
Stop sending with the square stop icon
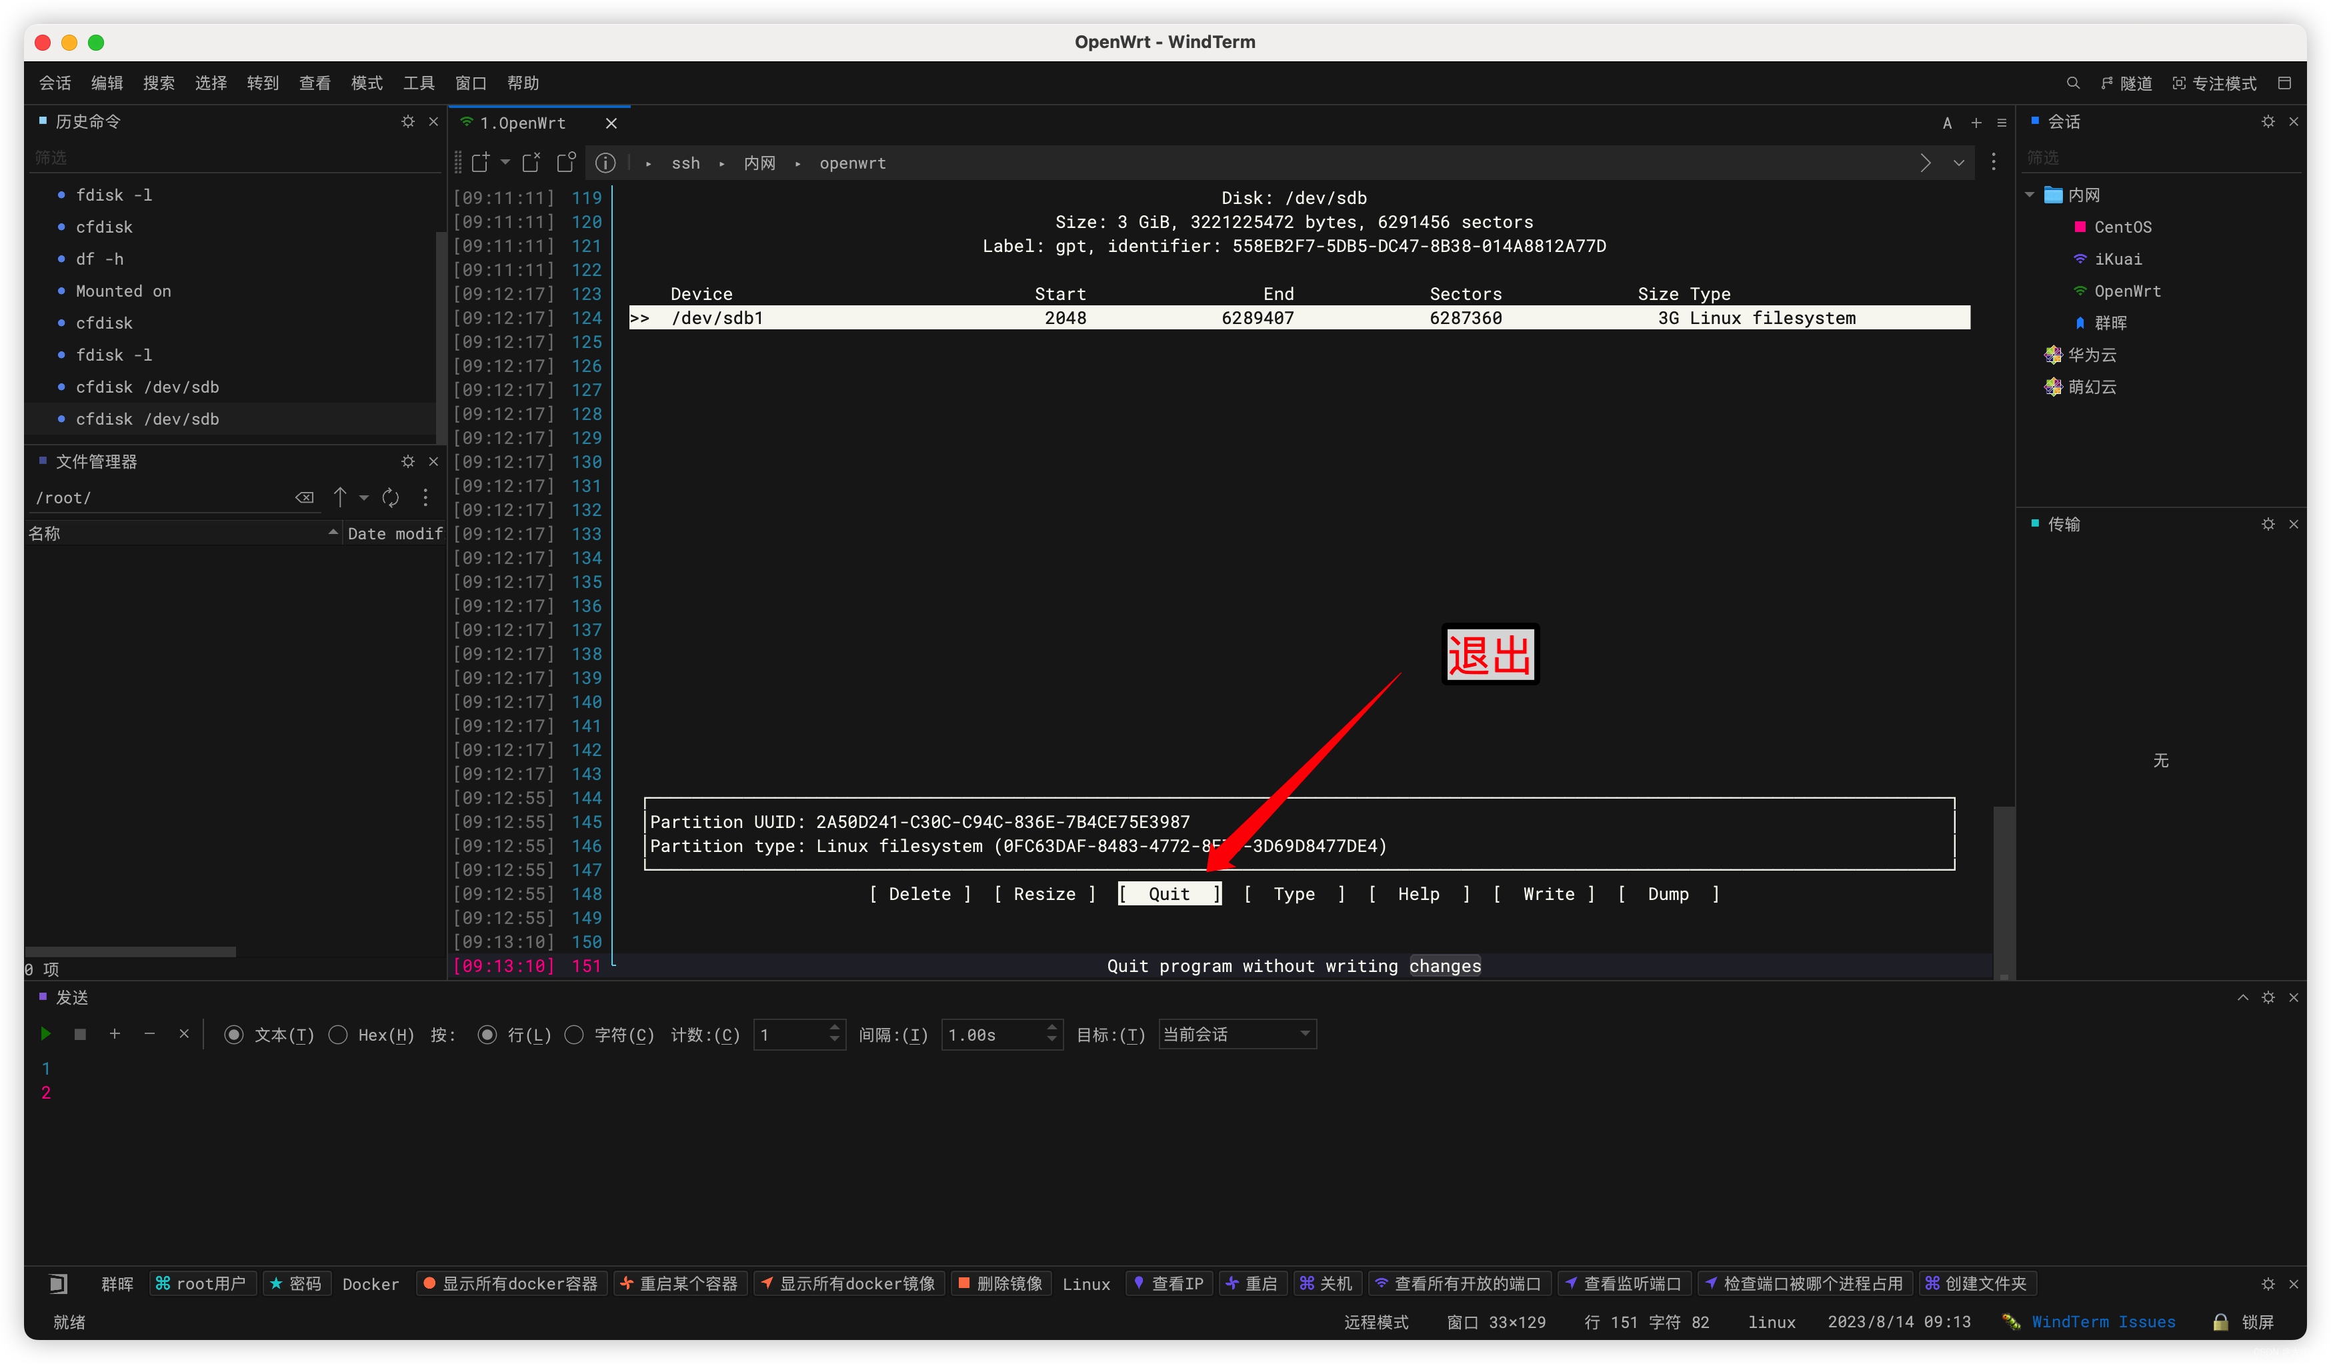81,1034
